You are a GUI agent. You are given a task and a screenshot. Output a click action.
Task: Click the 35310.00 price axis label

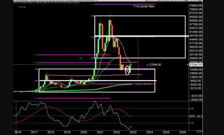tap(196, 51)
